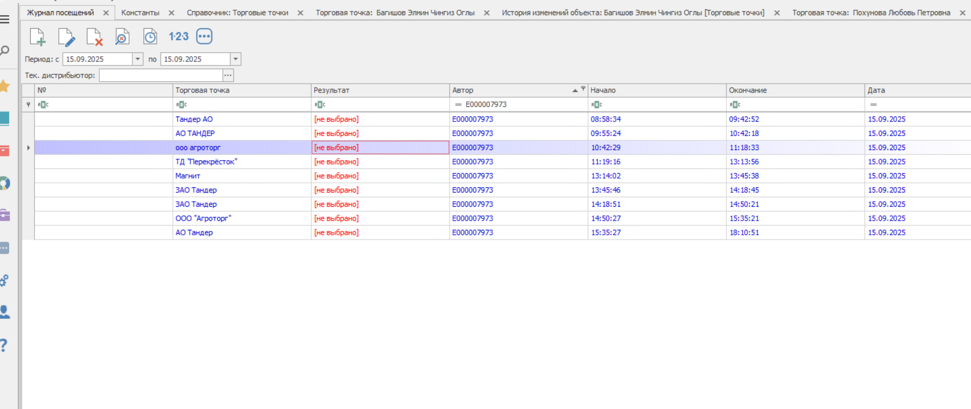This screenshot has width=971, height=409.
Task: Click clear search document magnifier icon
Action: point(122,37)
